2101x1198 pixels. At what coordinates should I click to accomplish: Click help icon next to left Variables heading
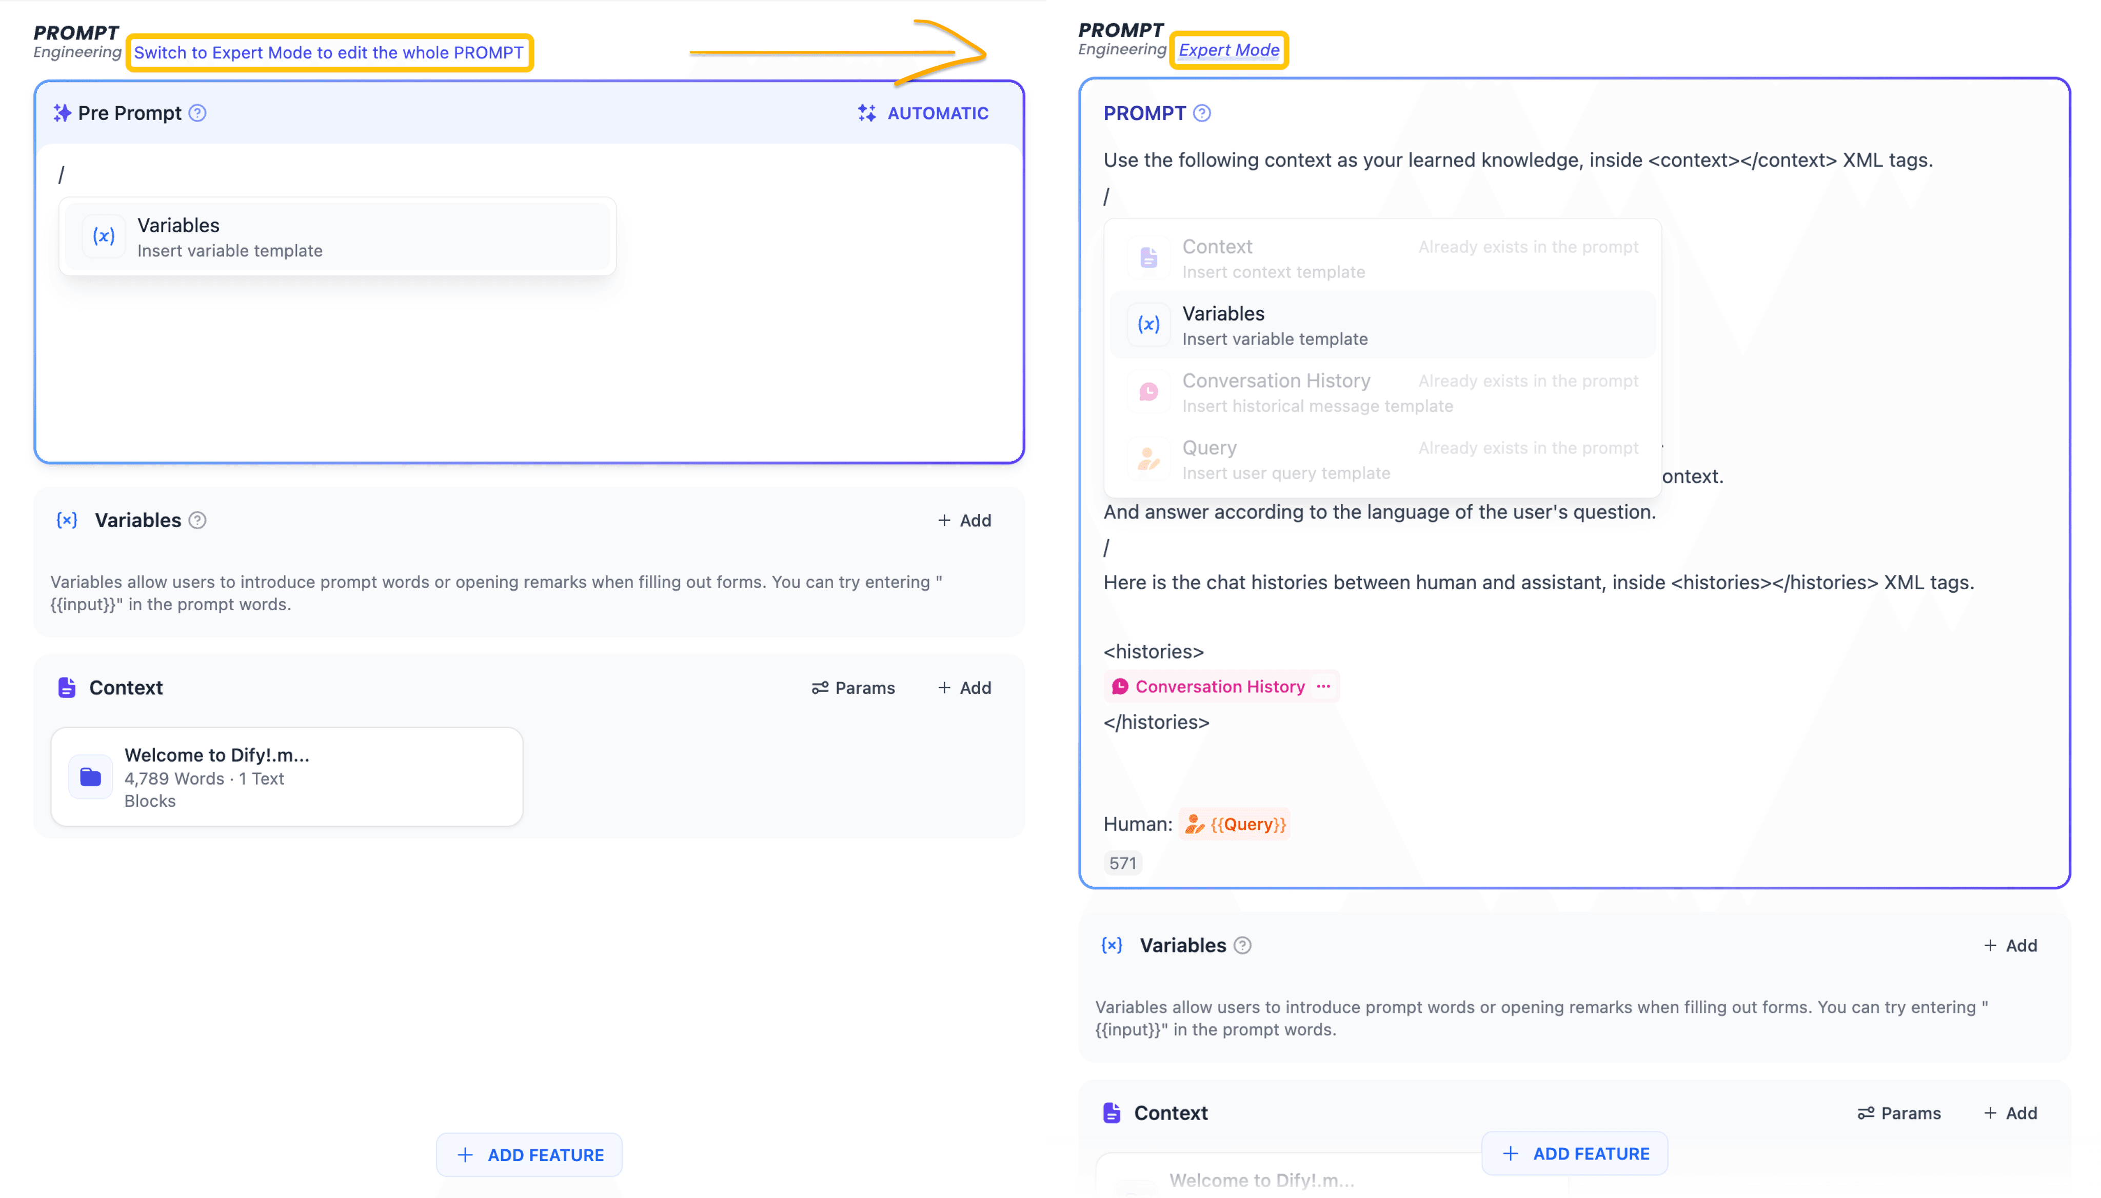pos(197,520)
